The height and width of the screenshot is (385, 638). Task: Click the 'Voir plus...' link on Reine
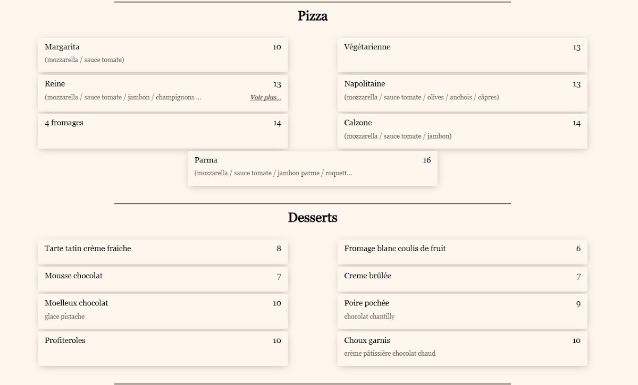point(265,98)
